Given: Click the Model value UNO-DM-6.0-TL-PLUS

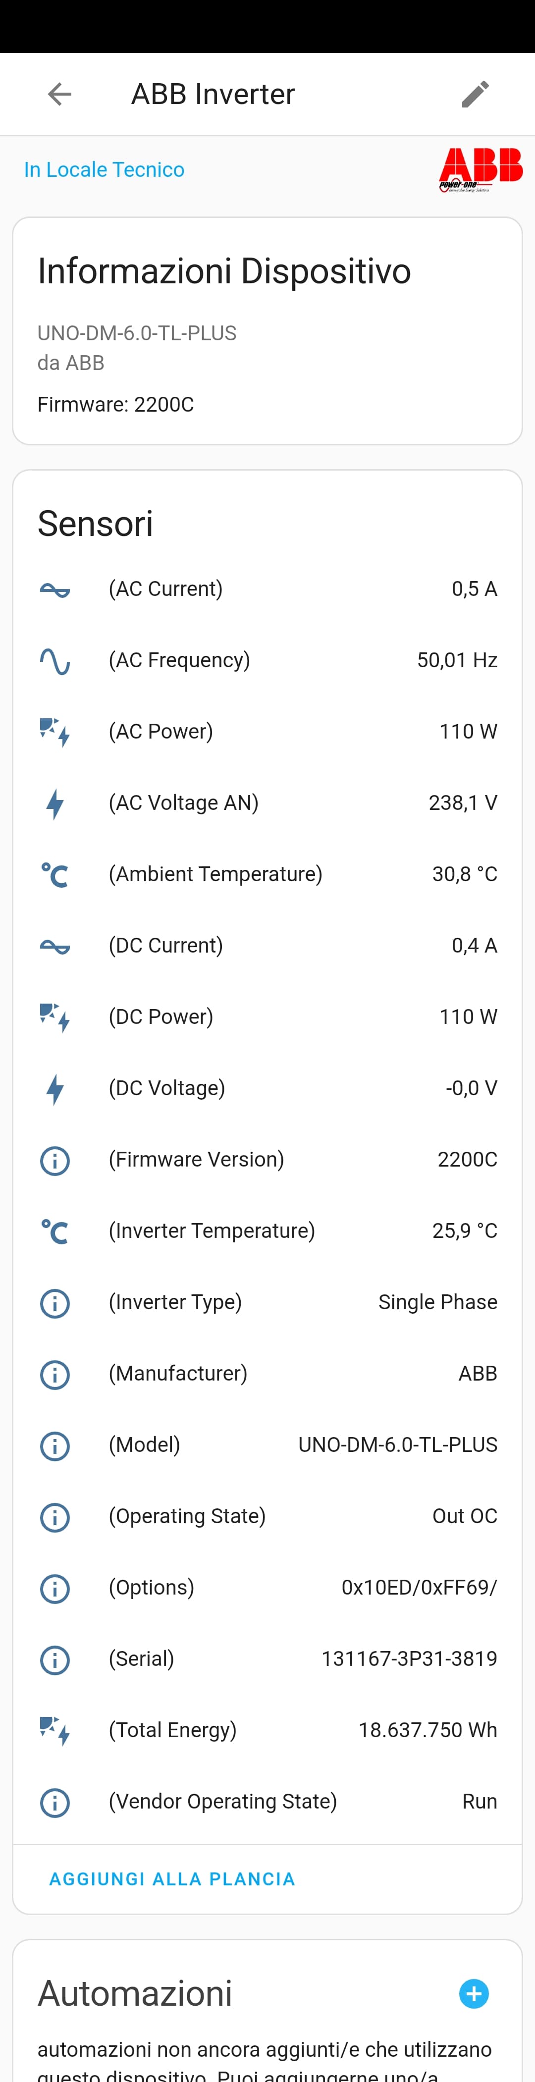Looking at the screenshot, I should tap(398, 1445).
